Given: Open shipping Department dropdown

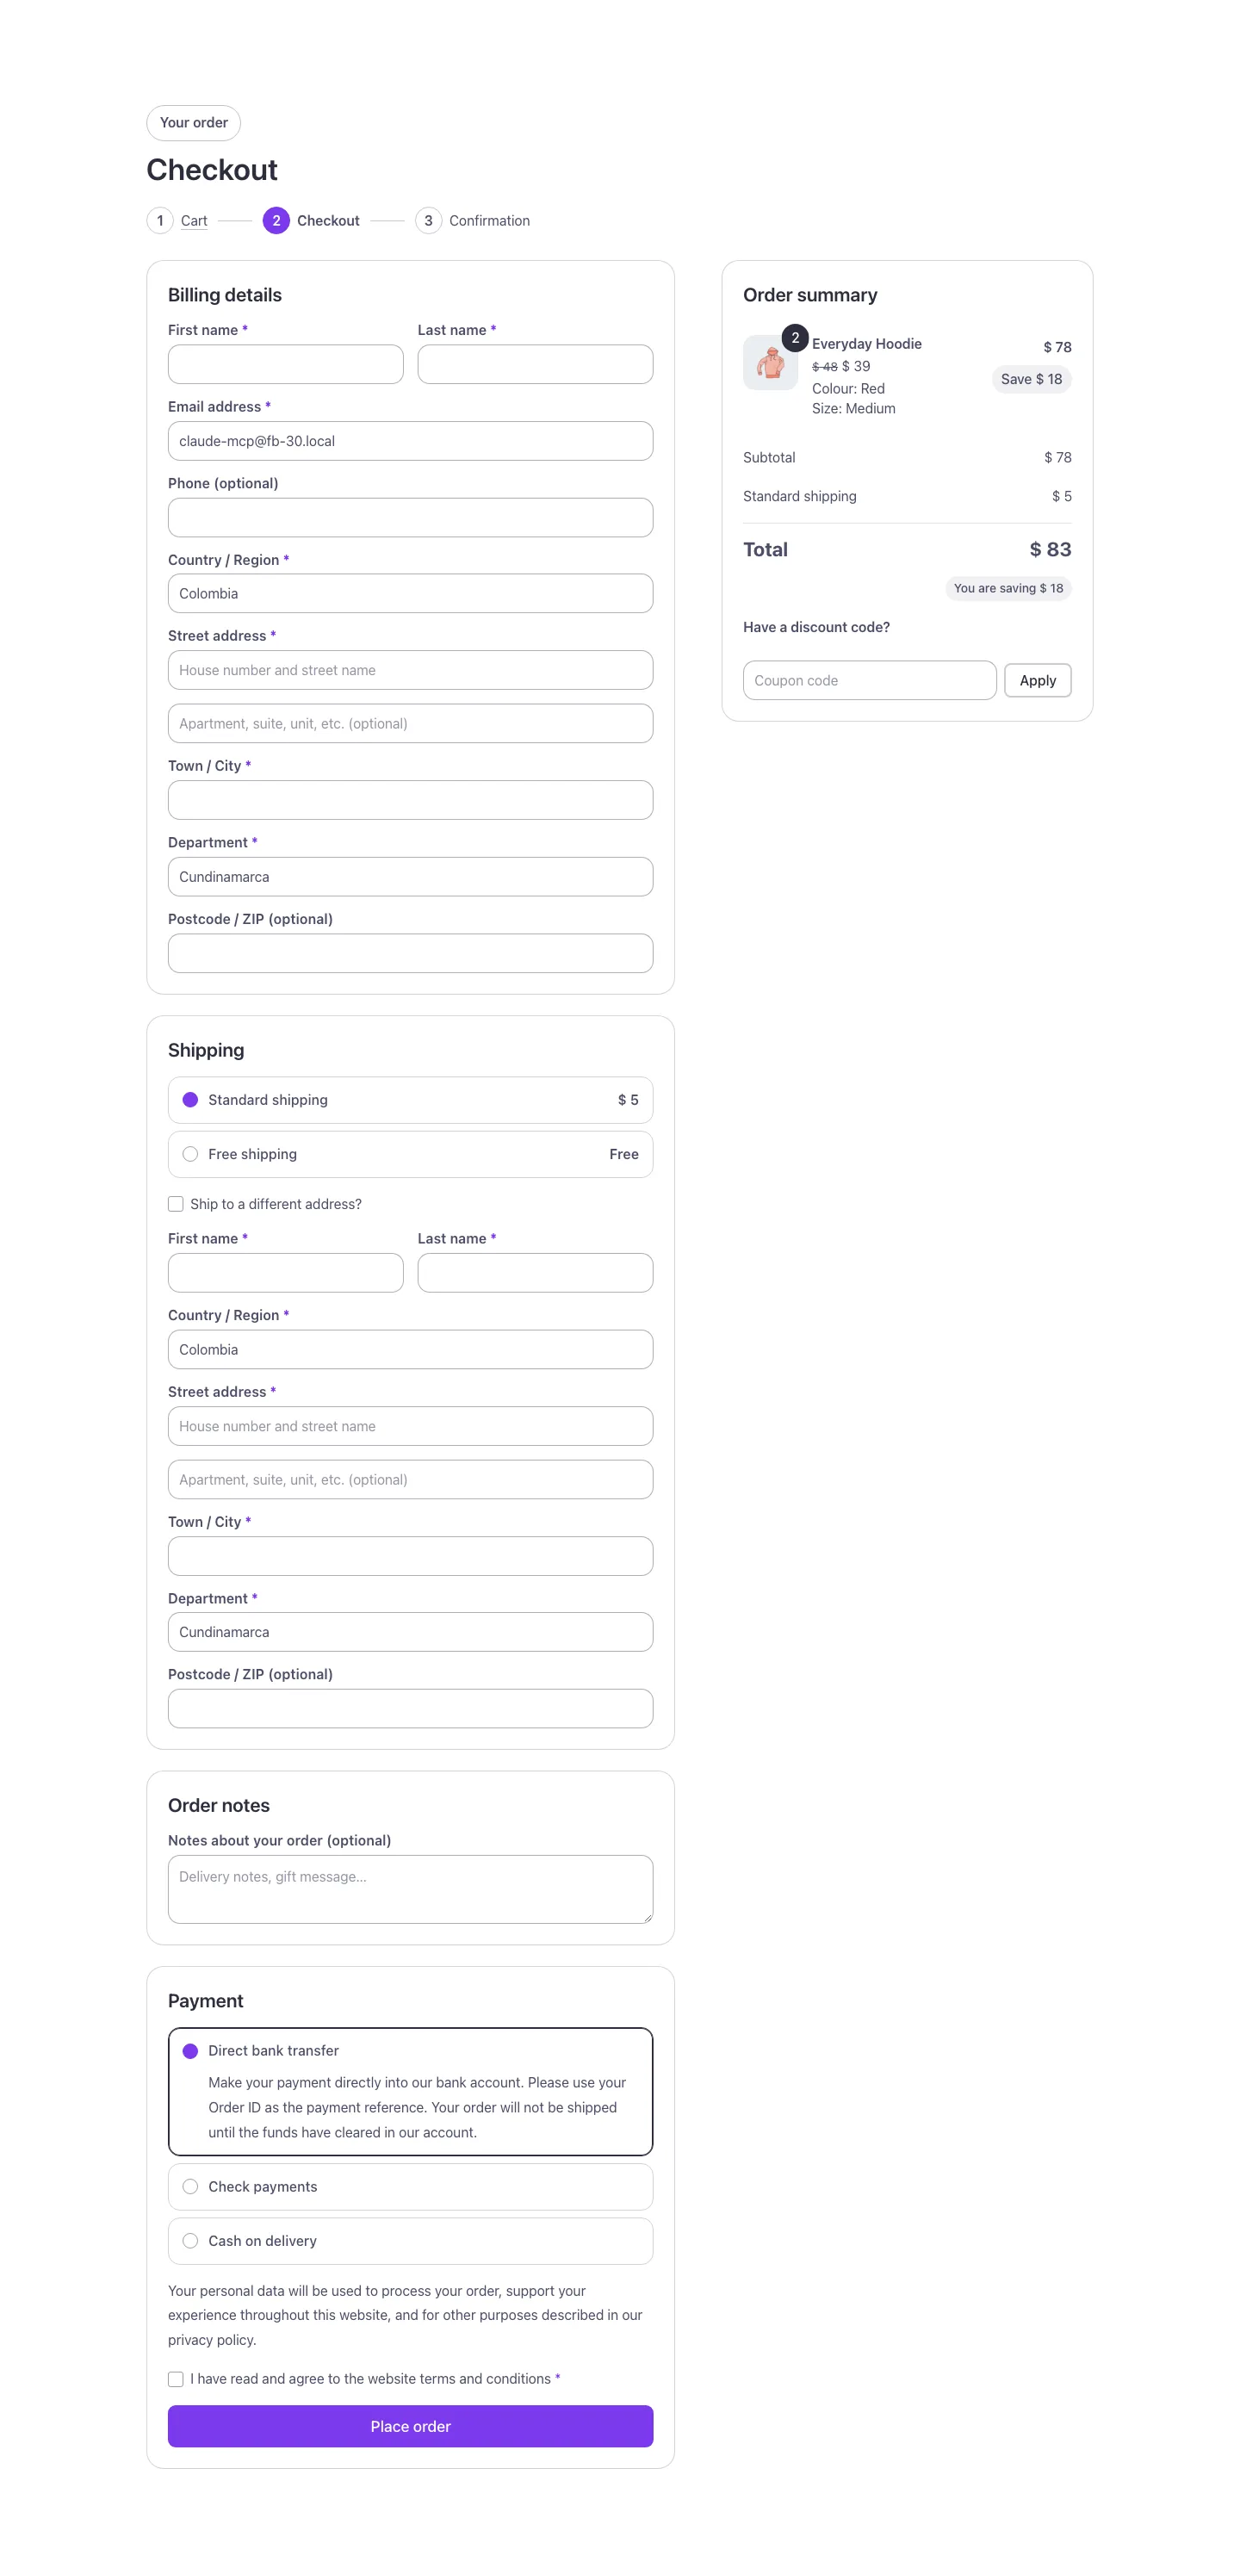Looking at the screenshot, I should tap(411, 1632).
